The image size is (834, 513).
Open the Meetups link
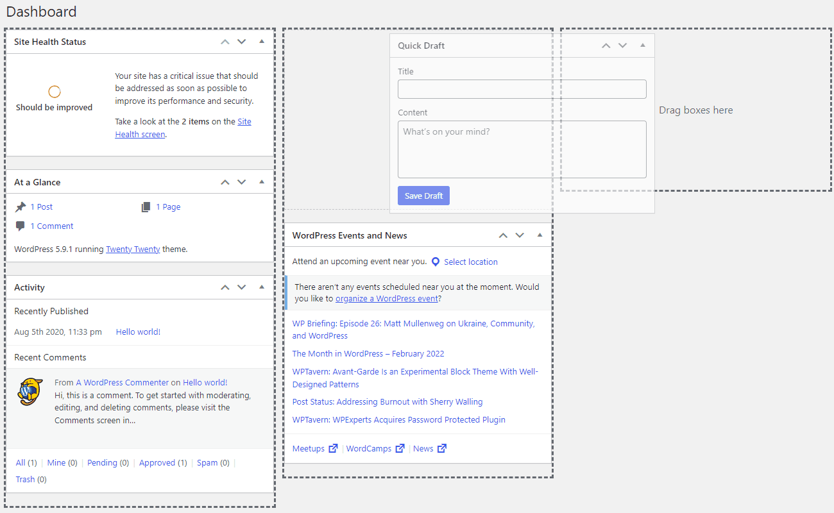(x=309, y=449)
